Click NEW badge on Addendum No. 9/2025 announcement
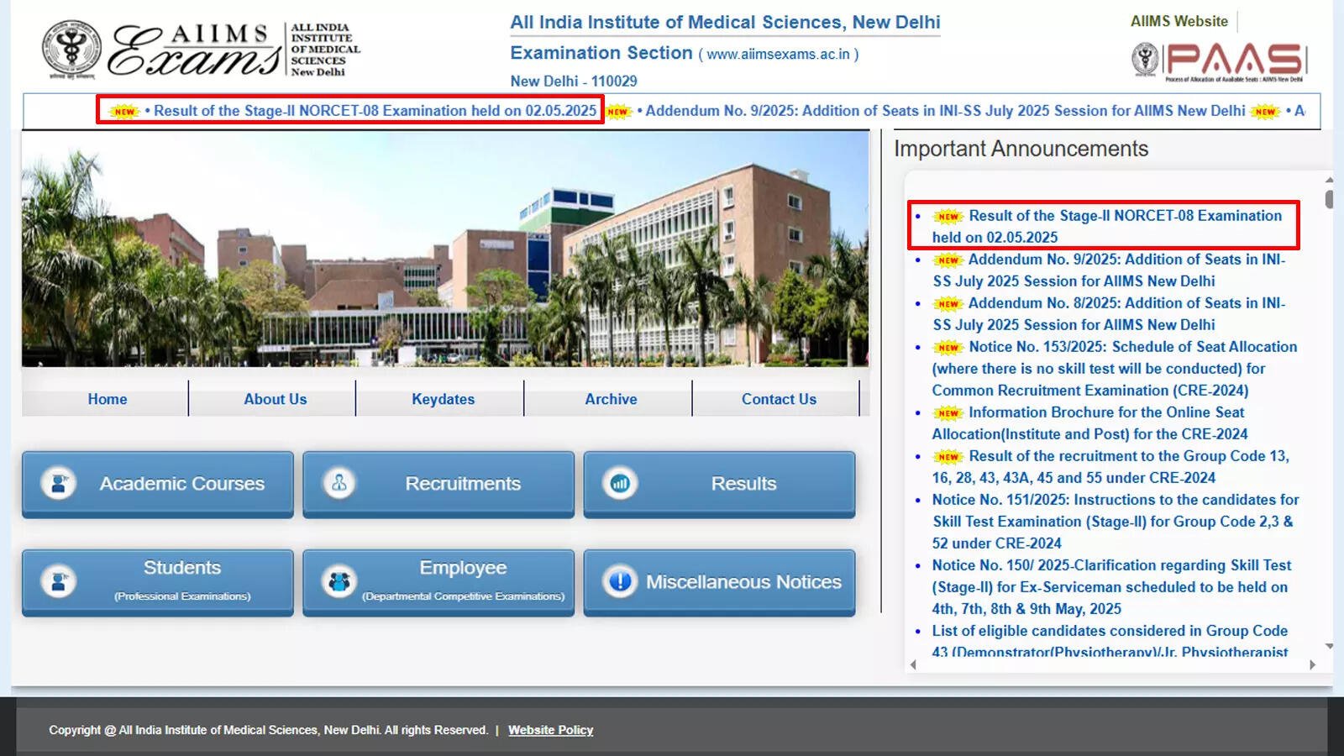Image resolution: width=1344 pixels, height=756 pixels. tap(948, 260)
